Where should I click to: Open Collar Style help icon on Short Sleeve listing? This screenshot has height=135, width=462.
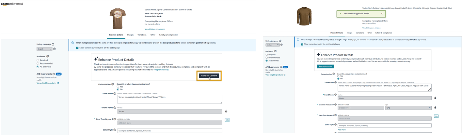[115, 130]
